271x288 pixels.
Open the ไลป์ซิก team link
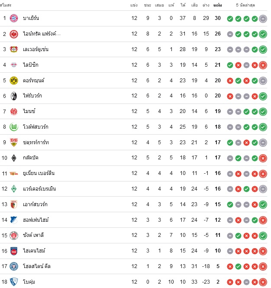click(x=31, y=65)
